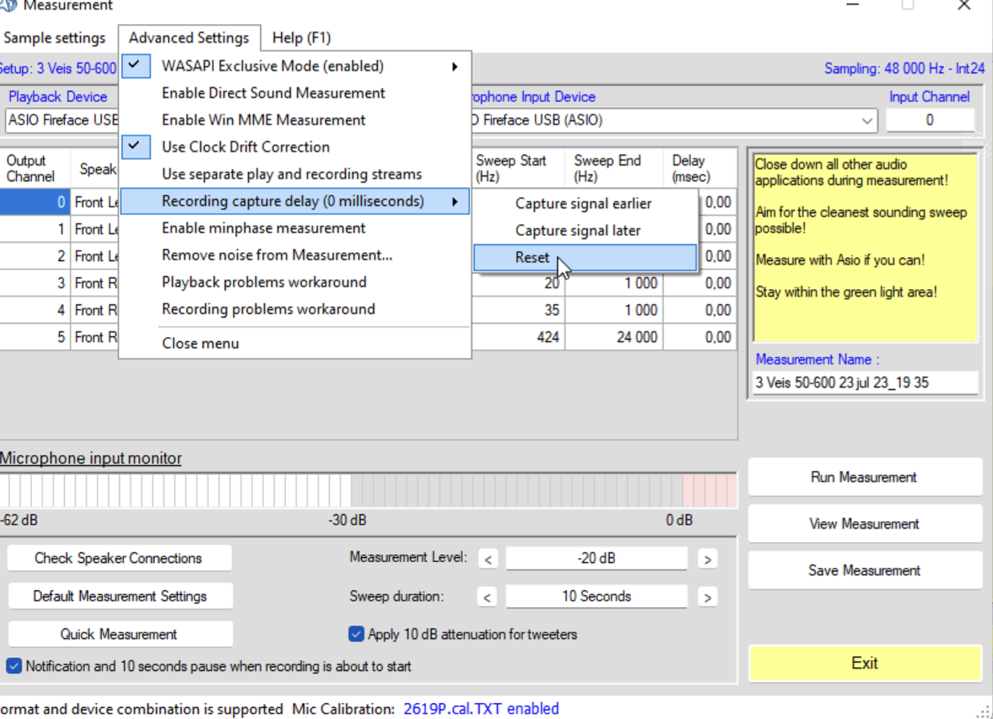Click the yellow Exit button
The image size is (993, 719).
(x=865, y=663)
